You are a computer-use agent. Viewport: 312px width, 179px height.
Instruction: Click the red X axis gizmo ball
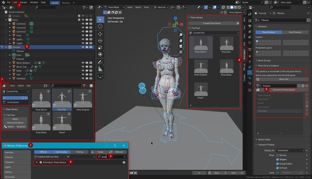181,24
